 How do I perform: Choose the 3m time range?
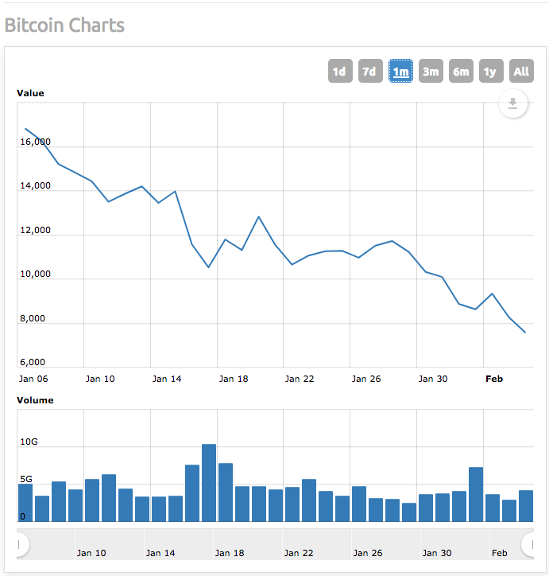pos(431,71)
